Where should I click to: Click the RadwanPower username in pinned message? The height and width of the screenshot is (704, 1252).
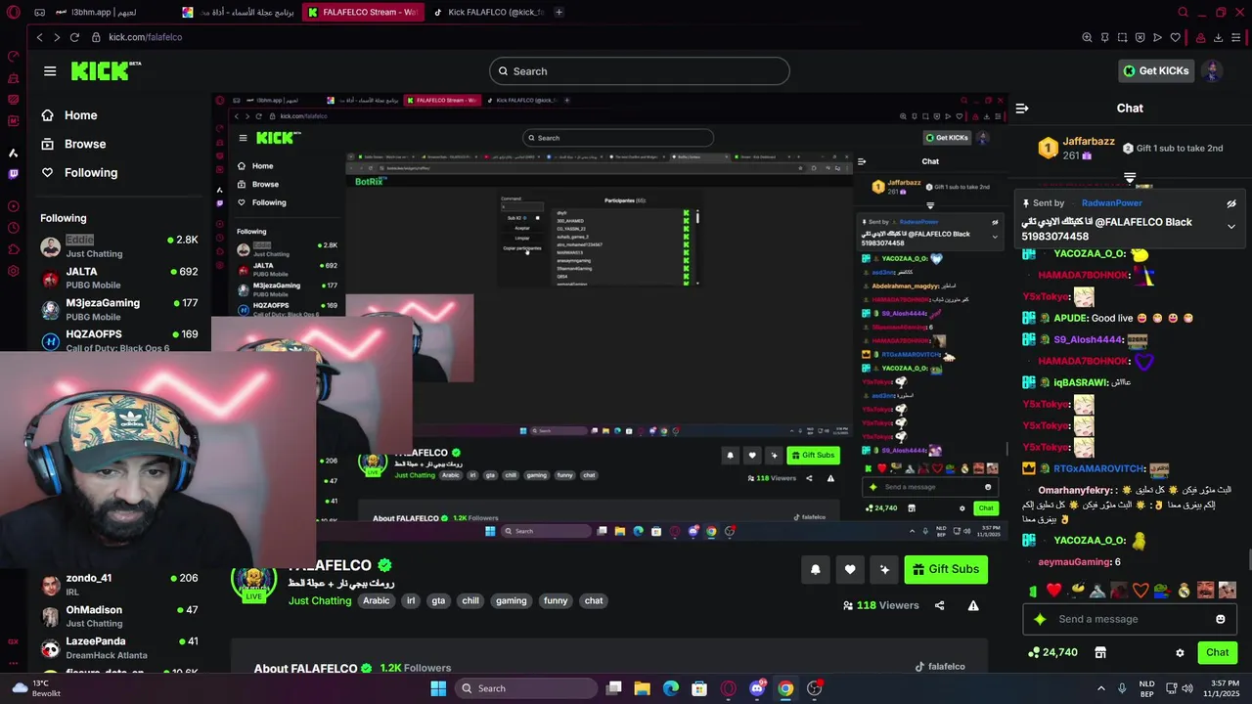(x=1111, y=203)
